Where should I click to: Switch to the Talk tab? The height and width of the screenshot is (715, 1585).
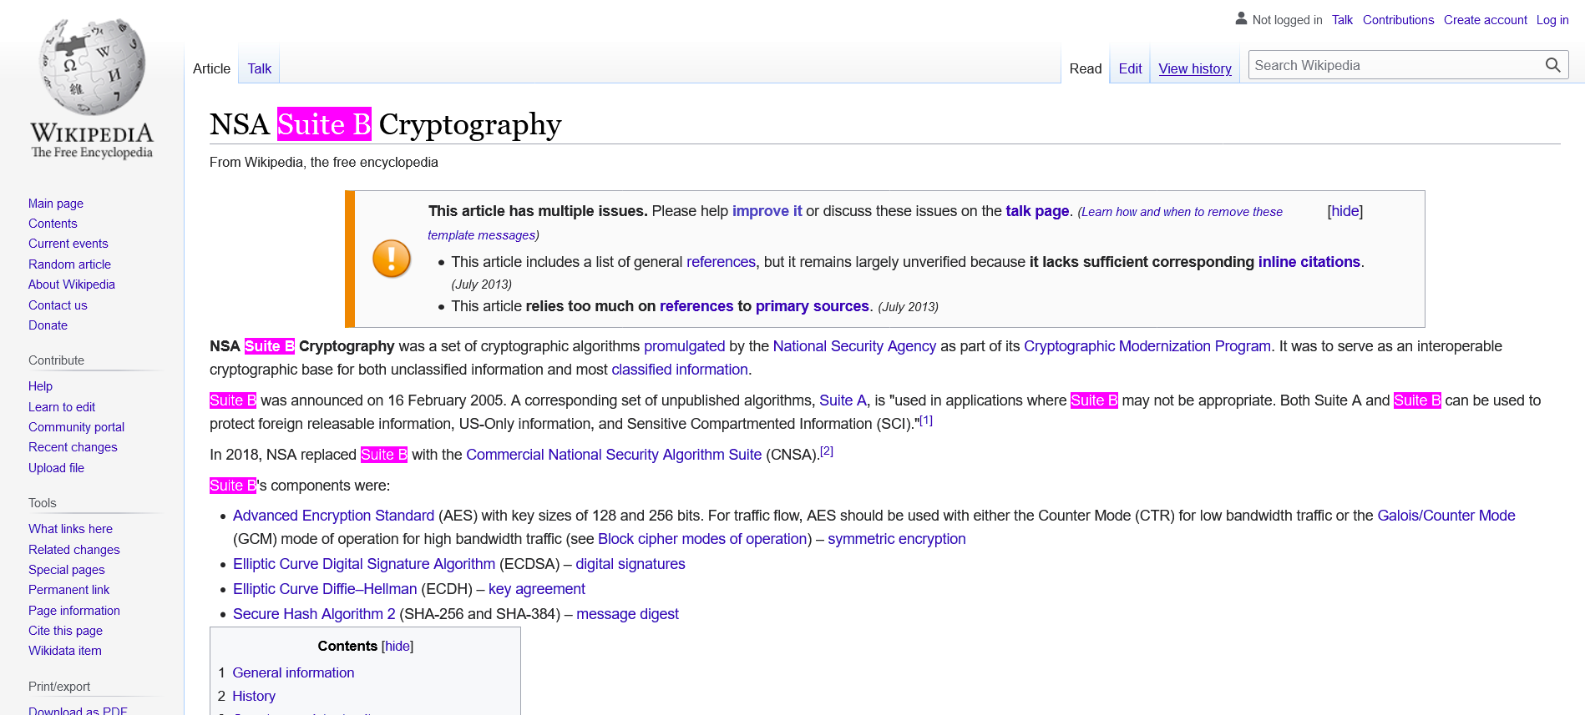point(259,68)
